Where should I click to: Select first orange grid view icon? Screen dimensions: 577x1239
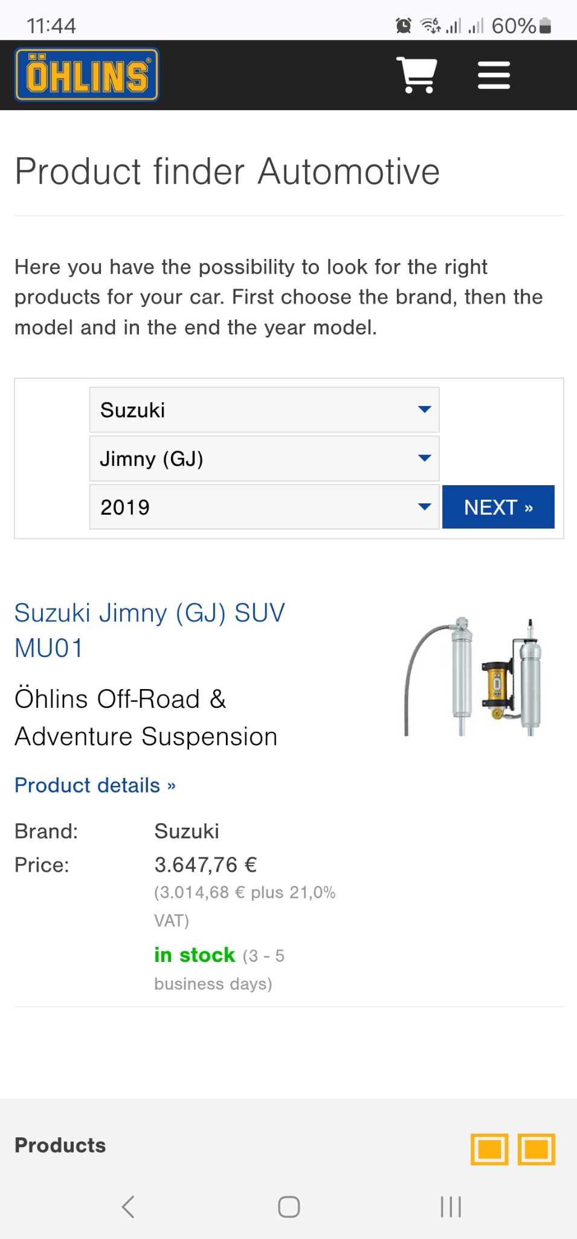tap(489, 1149)
